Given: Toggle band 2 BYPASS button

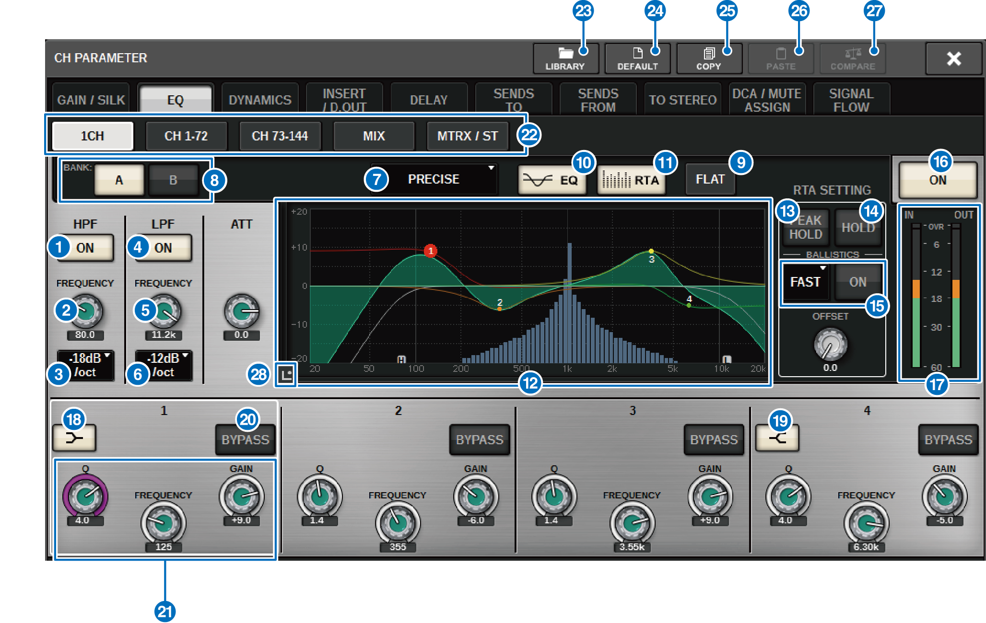Looking at the screenshot, I should pyautogui.click(x=479, y=439).
